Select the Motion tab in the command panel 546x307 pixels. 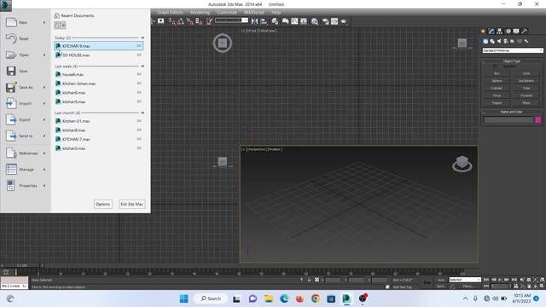(x=508, y=32)
